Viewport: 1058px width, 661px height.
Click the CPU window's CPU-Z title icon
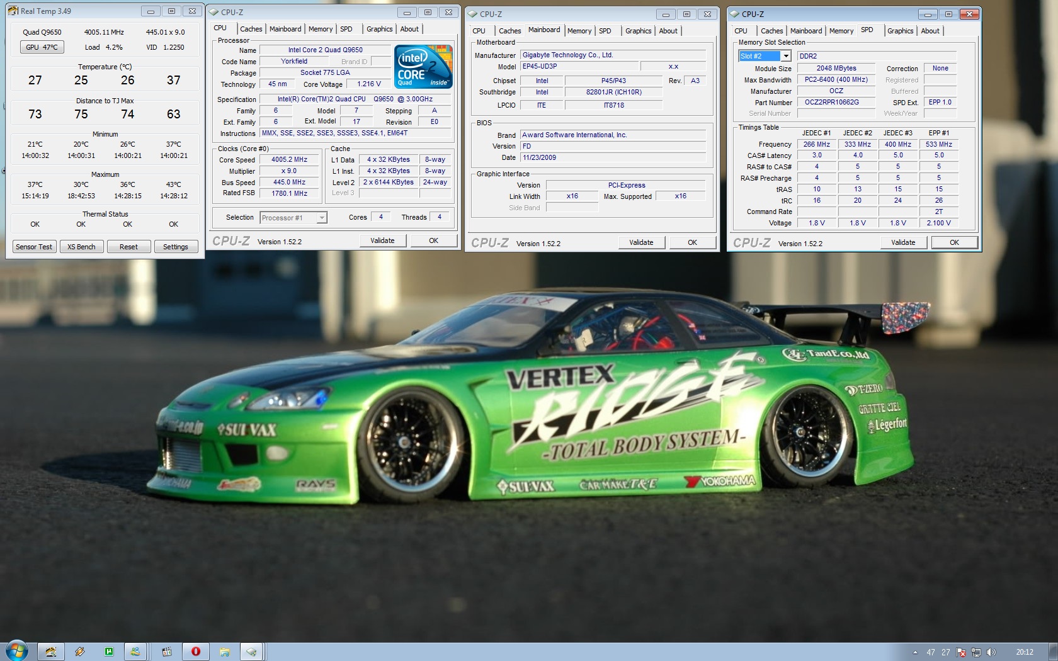pyautogui.click(x=214, y=12)
